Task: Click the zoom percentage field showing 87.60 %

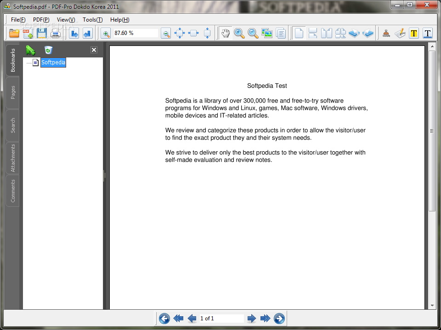Action: (136, 33)
